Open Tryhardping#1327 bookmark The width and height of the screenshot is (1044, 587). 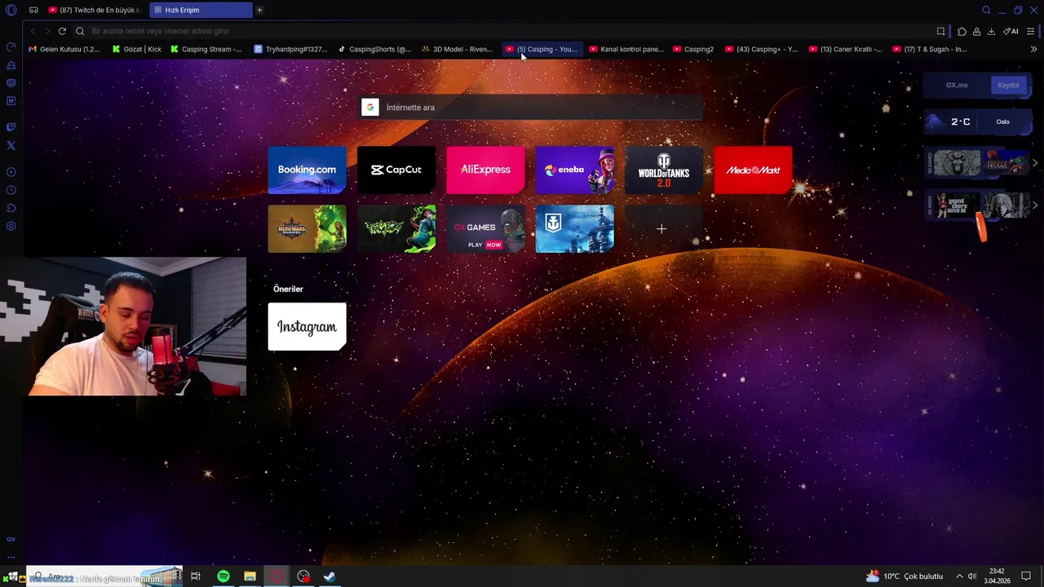click(291, 49)
